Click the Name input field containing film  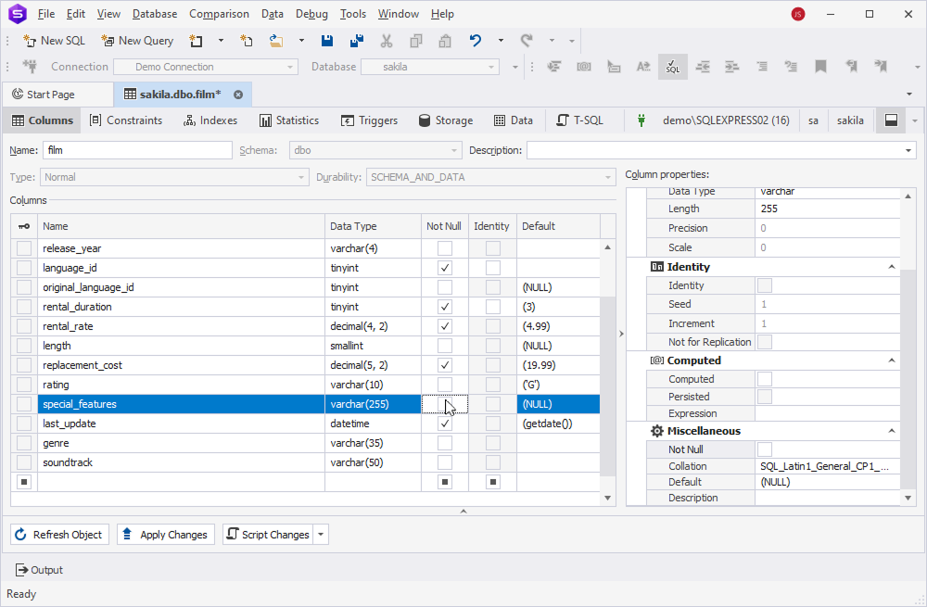[136, 150]
